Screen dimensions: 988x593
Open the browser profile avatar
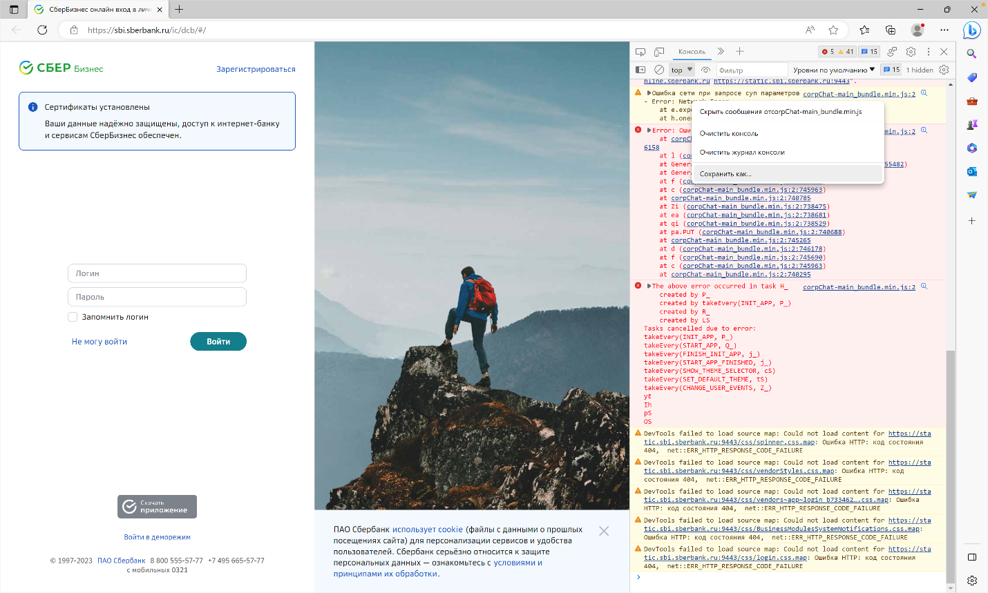[x=918, y=30]
